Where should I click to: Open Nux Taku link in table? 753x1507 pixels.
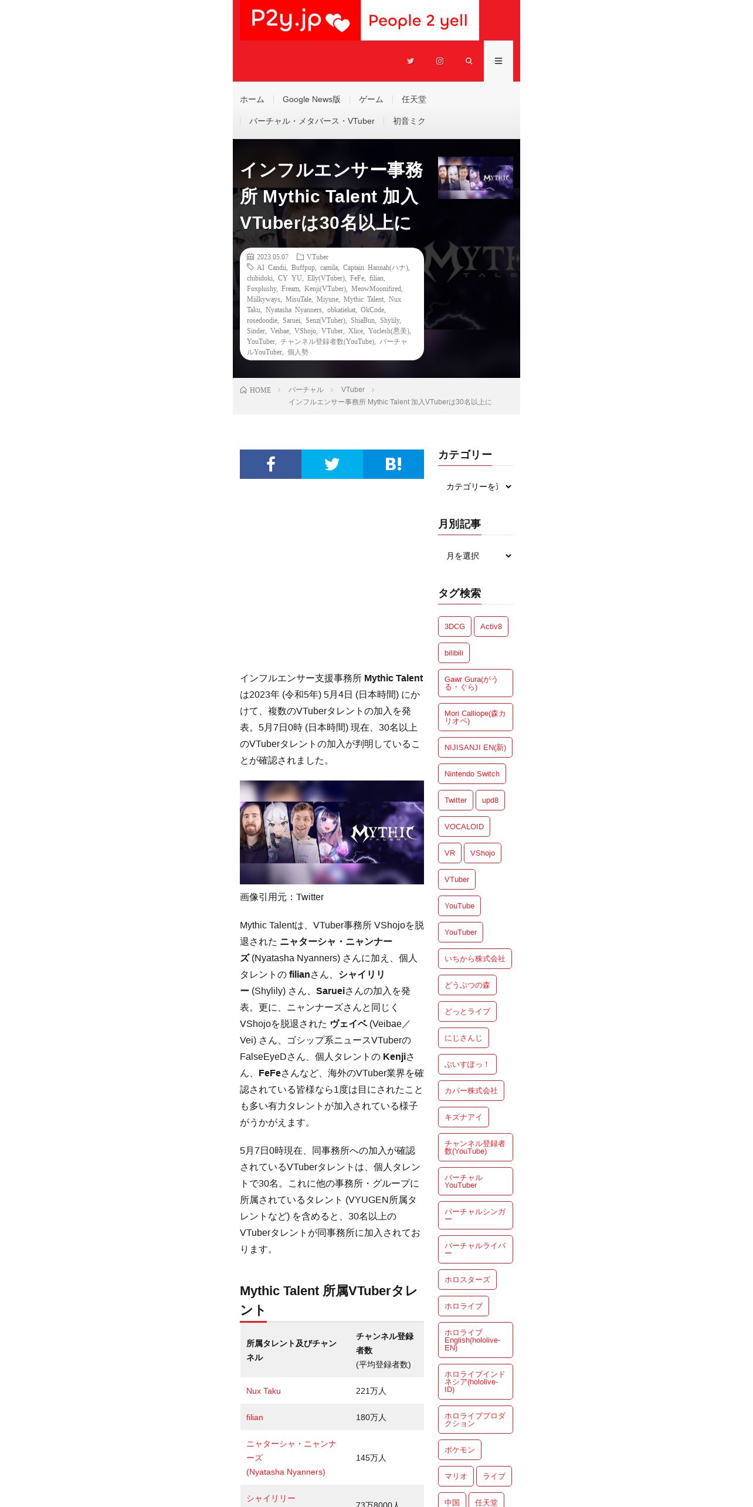click(263, 1391)
